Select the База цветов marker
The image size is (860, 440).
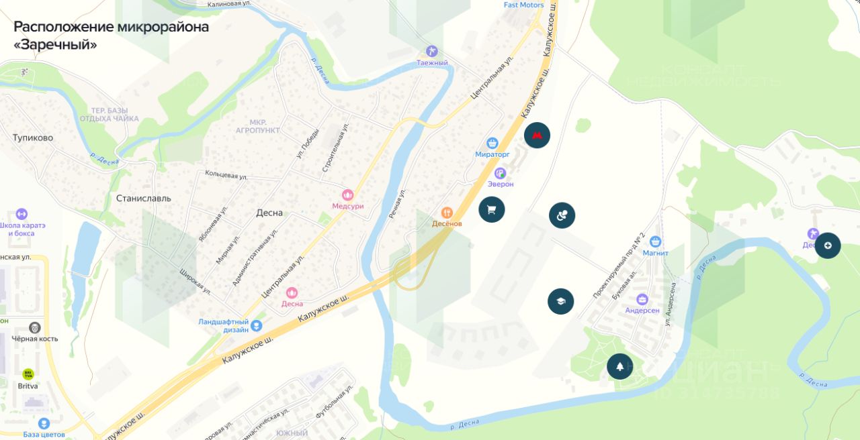pyautogui.click(x=44, y=423)
